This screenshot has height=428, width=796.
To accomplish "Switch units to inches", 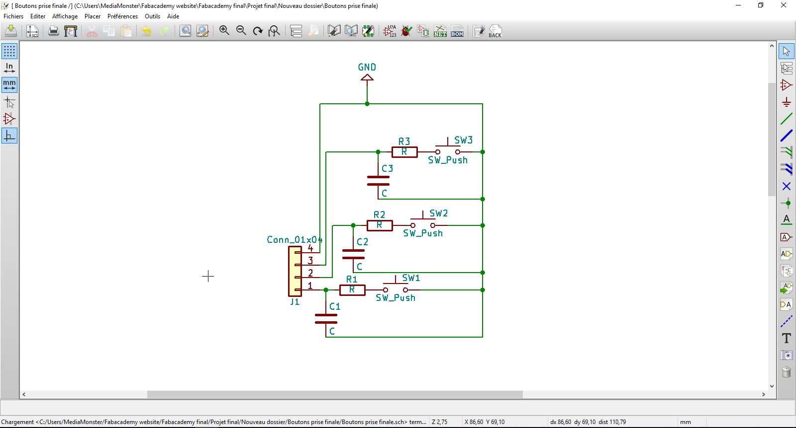I will coord(9,68).
